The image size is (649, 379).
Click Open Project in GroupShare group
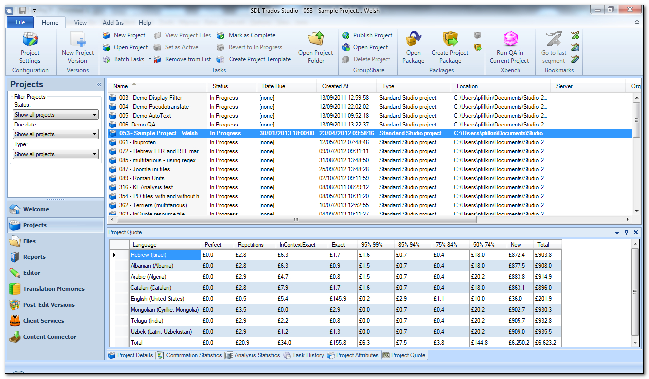click(x=365, y=47)
